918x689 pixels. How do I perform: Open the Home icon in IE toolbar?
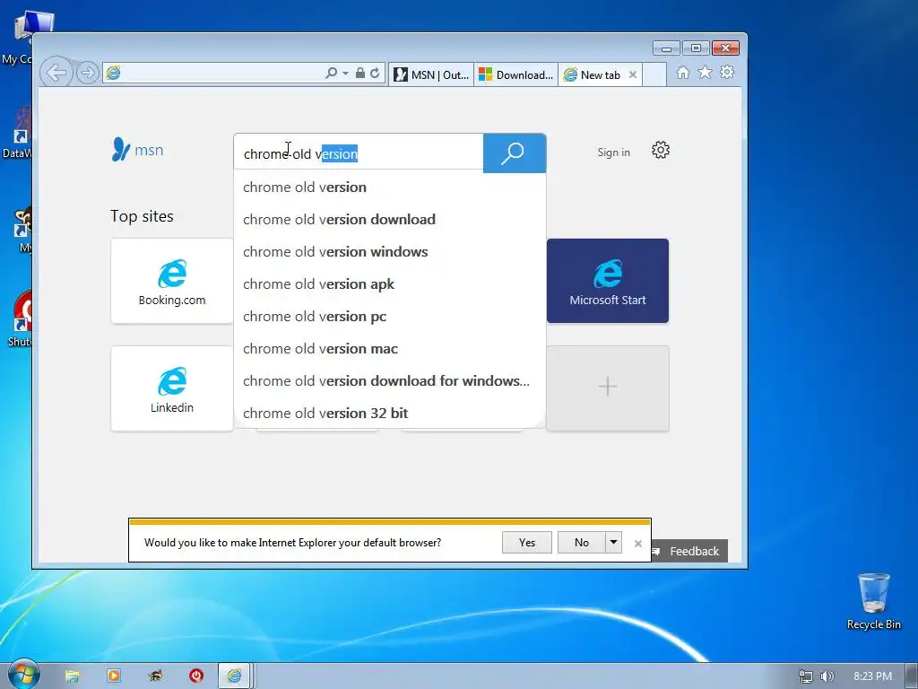pos(682,72)
